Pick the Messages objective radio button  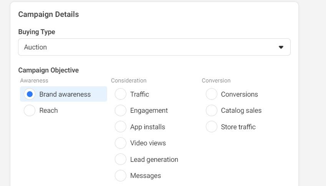coord(121,176)
